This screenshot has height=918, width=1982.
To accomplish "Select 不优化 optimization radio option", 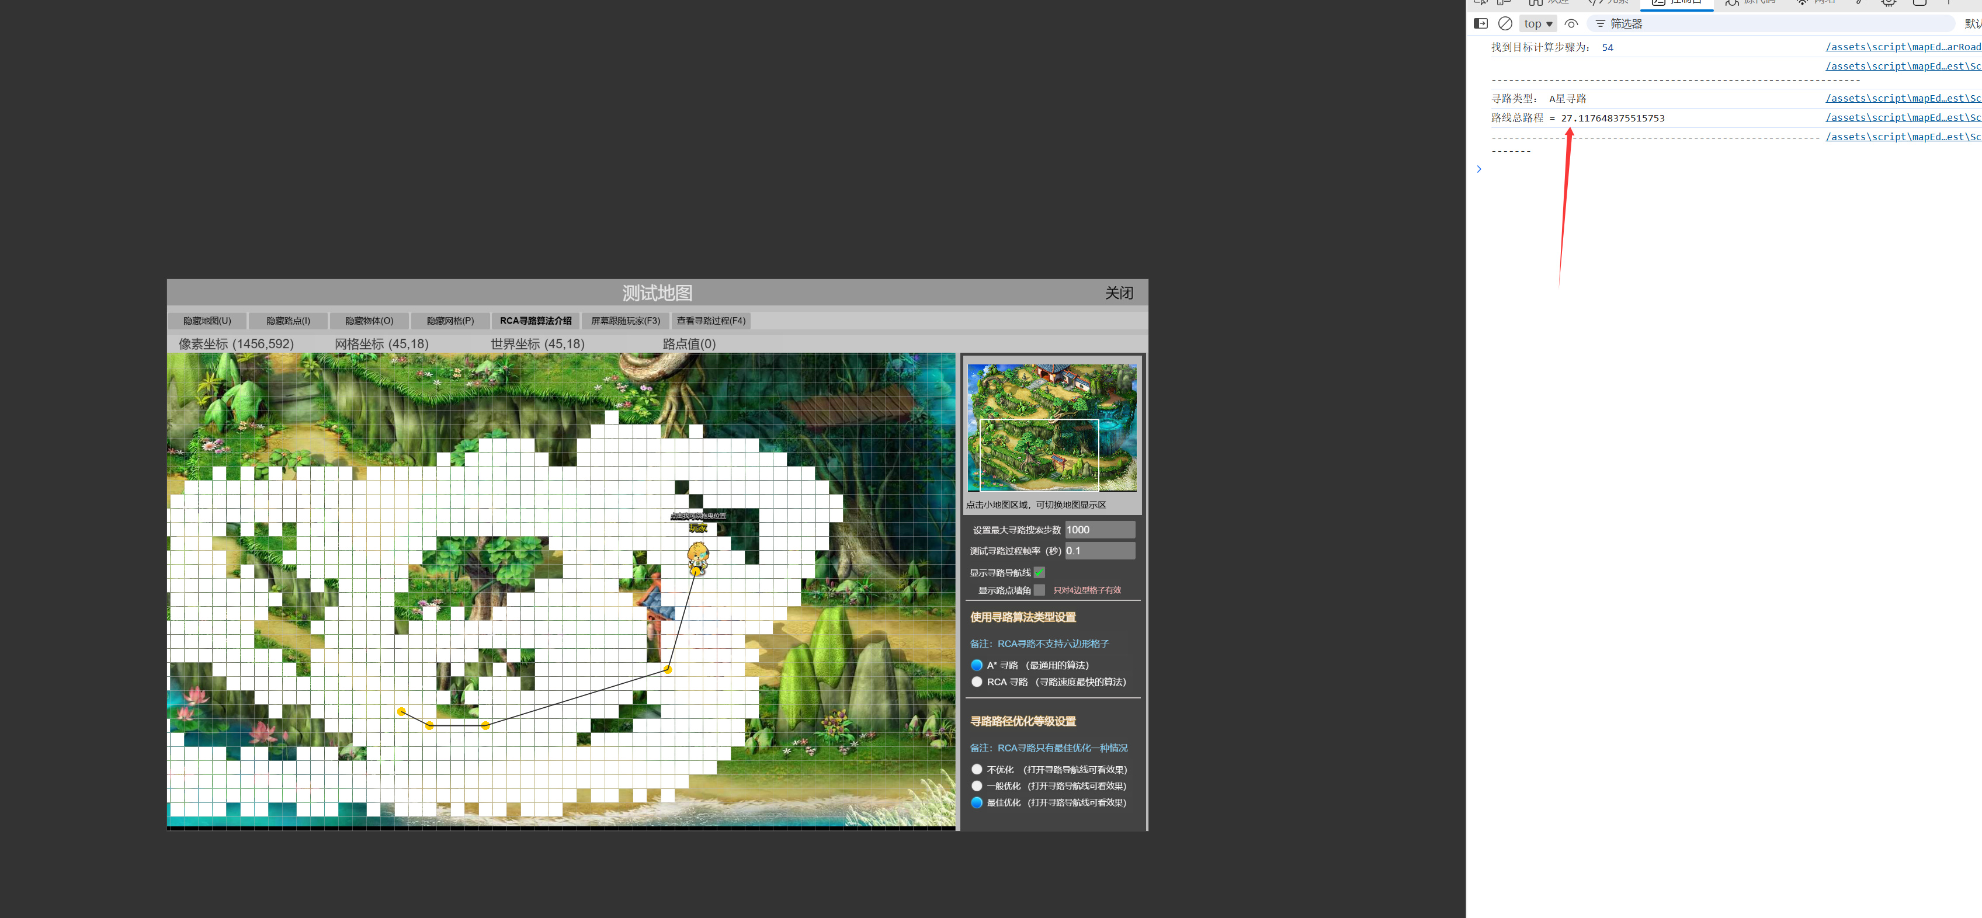I will (976, 770).
